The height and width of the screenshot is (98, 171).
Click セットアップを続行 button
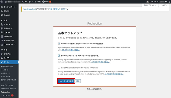[x=66, y=81]
